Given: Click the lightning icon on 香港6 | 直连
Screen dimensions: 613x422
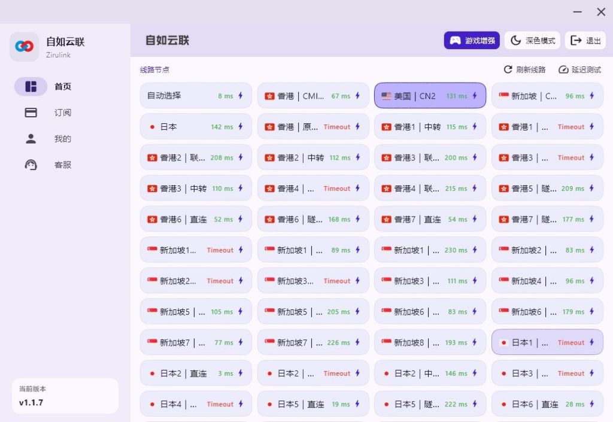Looking at the screenshot, I should click(x=242, y=218).
